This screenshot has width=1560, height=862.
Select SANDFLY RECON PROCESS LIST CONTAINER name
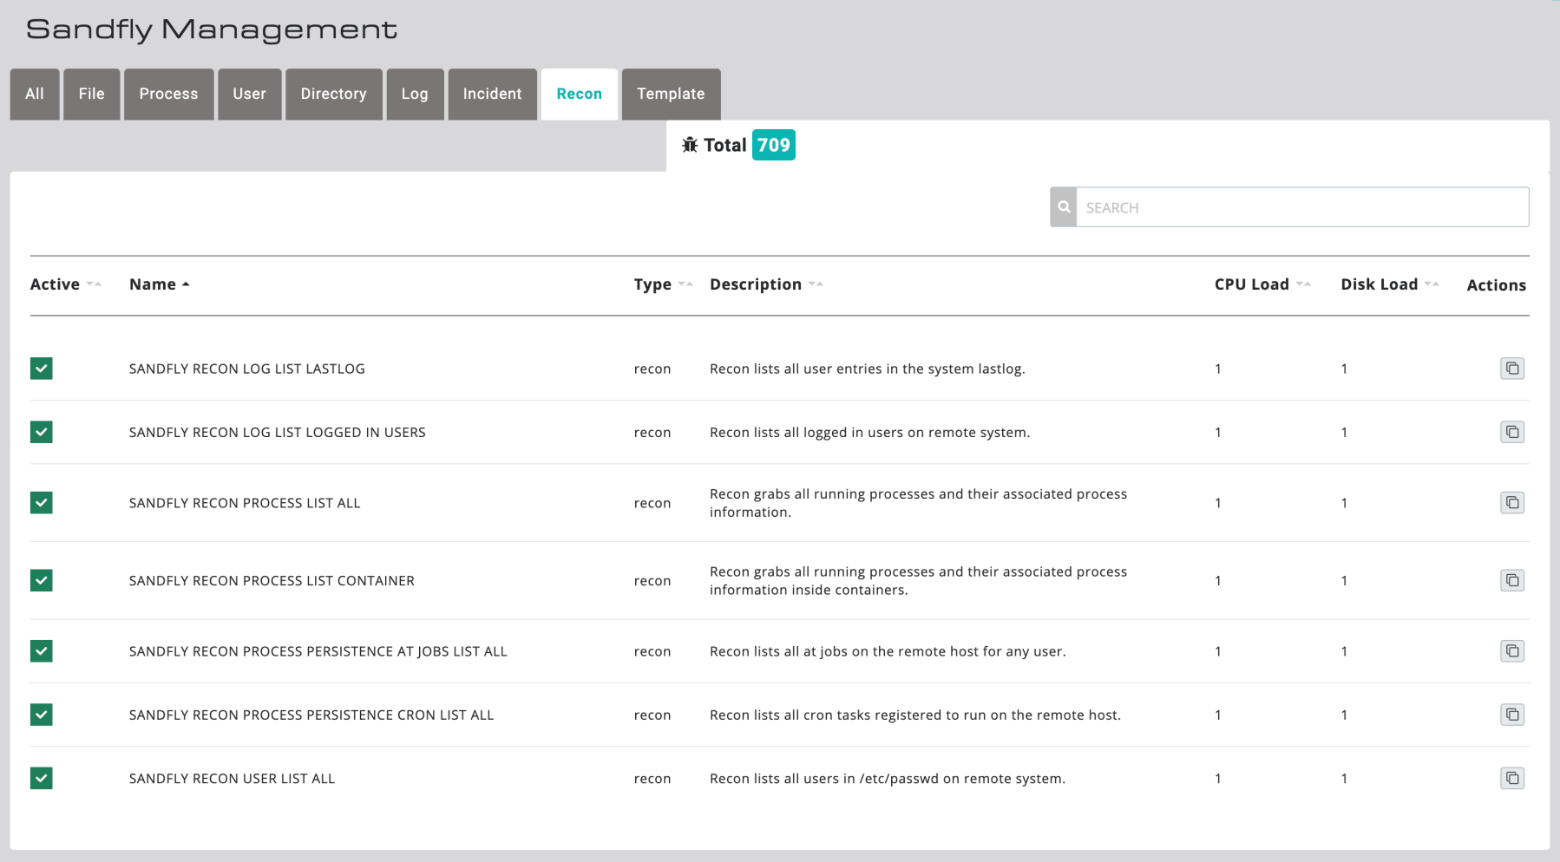[x=272, y=580]
